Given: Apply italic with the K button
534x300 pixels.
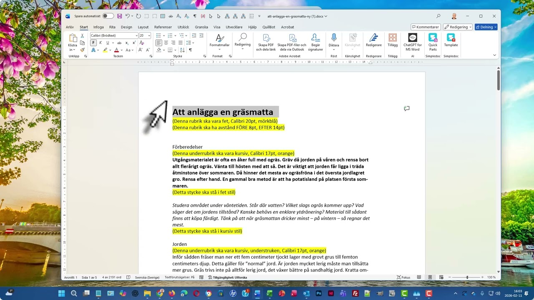Looking at the screenshot, I should click(101, 42).
